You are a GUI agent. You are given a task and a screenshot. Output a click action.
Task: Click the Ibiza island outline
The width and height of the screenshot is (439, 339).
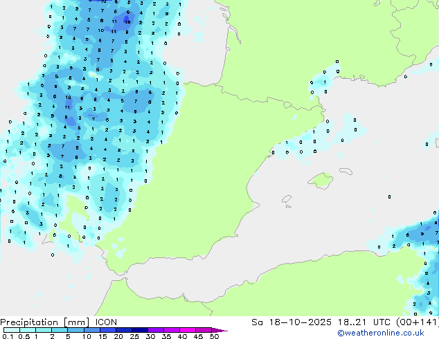[287, 199]
